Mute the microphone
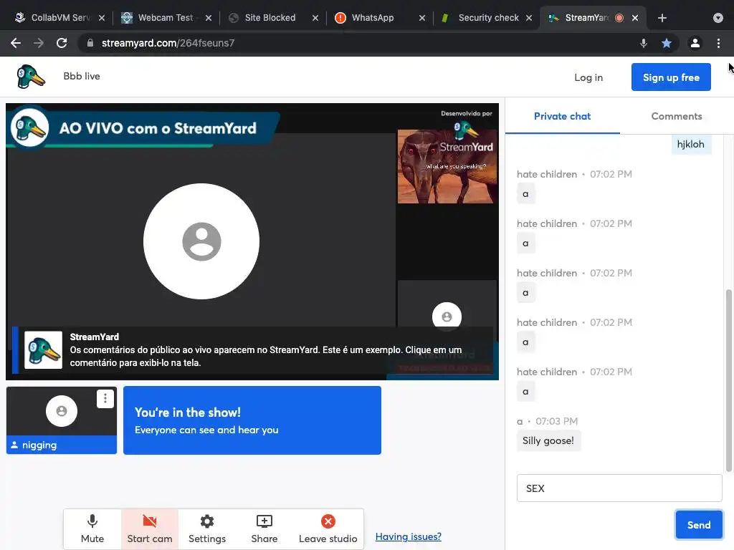734x550 pixels. tap(92, 529)
